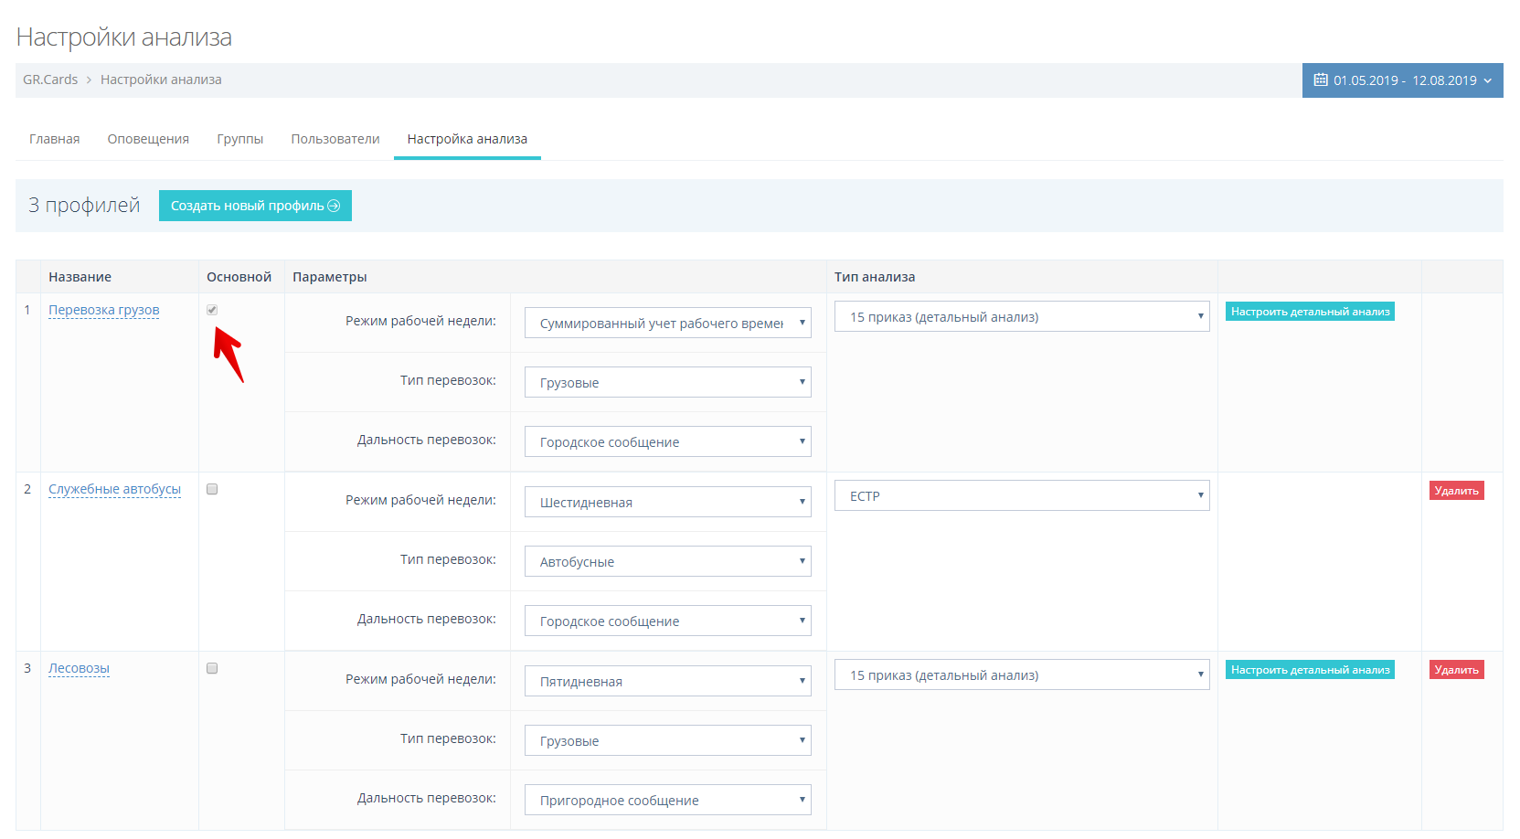1520x839 pixels.
Task: Click arrow icon on Создать новый профиль
Action: pos(334,206)
